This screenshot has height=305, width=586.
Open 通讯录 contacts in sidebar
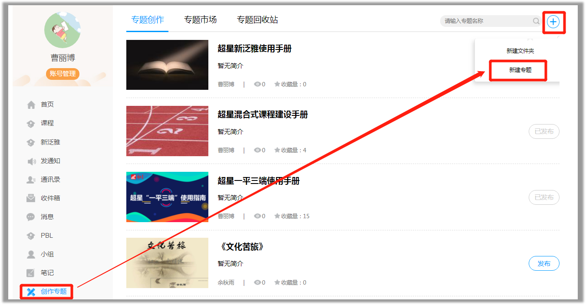click(x=50, y=180)
